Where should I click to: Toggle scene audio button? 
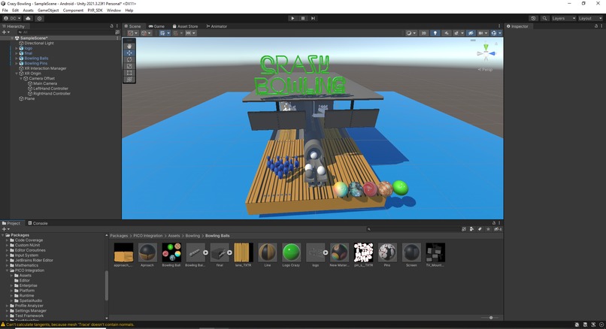[x=447, y=33]
